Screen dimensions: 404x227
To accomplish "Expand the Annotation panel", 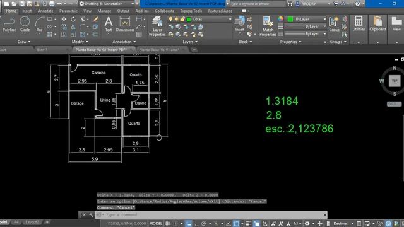I will 124,42.
